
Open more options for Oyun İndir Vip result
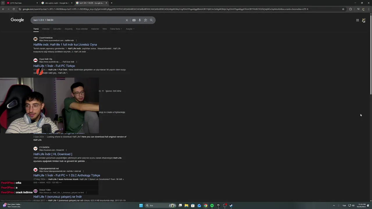pyautogui.click(x=77, y=62)
